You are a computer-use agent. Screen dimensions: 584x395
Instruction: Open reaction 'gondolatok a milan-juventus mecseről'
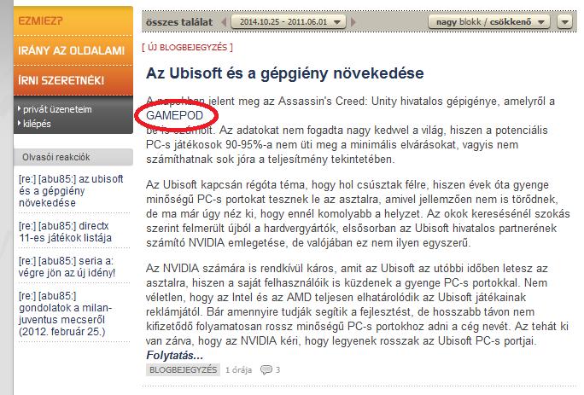pos(65,313)
